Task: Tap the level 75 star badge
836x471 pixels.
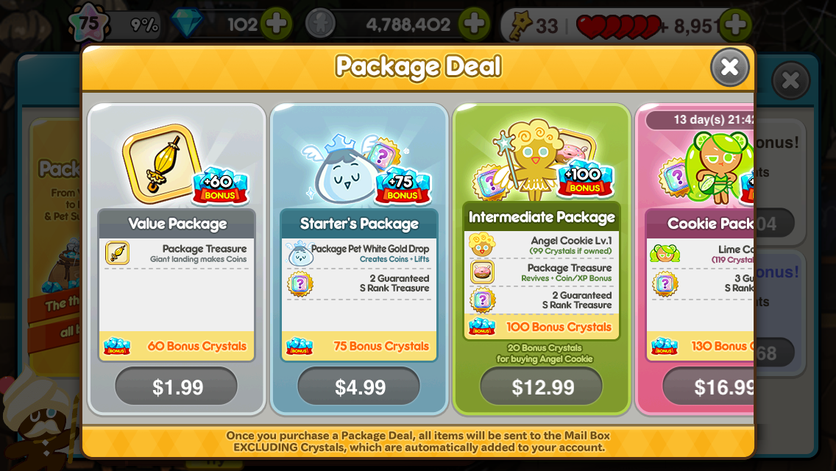Action: pos(88,24)
